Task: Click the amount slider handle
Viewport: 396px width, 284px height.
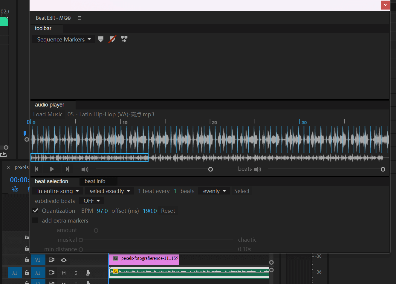Action: [96, 230]
